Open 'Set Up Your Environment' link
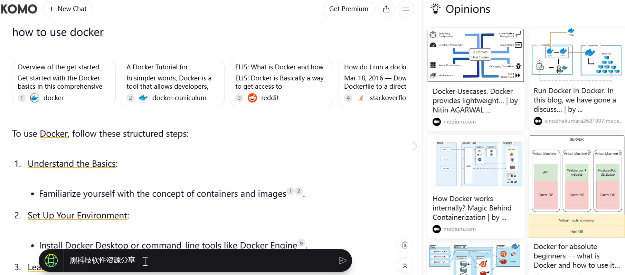The width and height of the screenshot is (625, 275). [x=77, y=216]
